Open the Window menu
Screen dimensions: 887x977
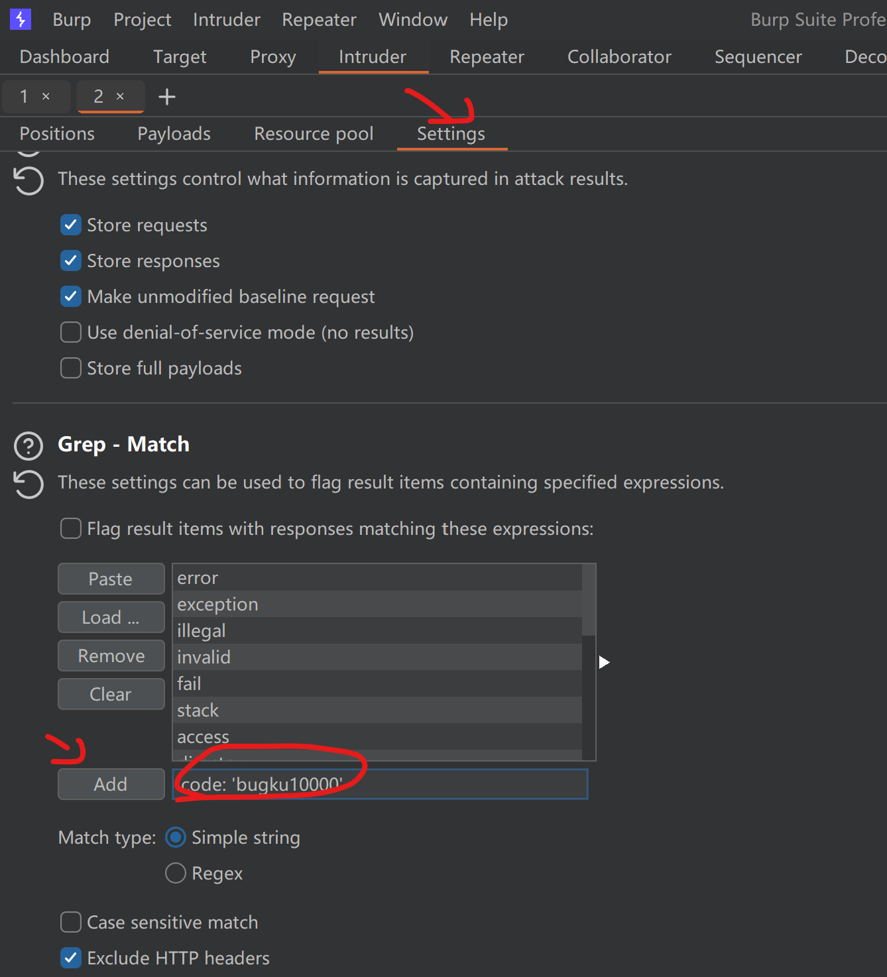tap(413, 20)
